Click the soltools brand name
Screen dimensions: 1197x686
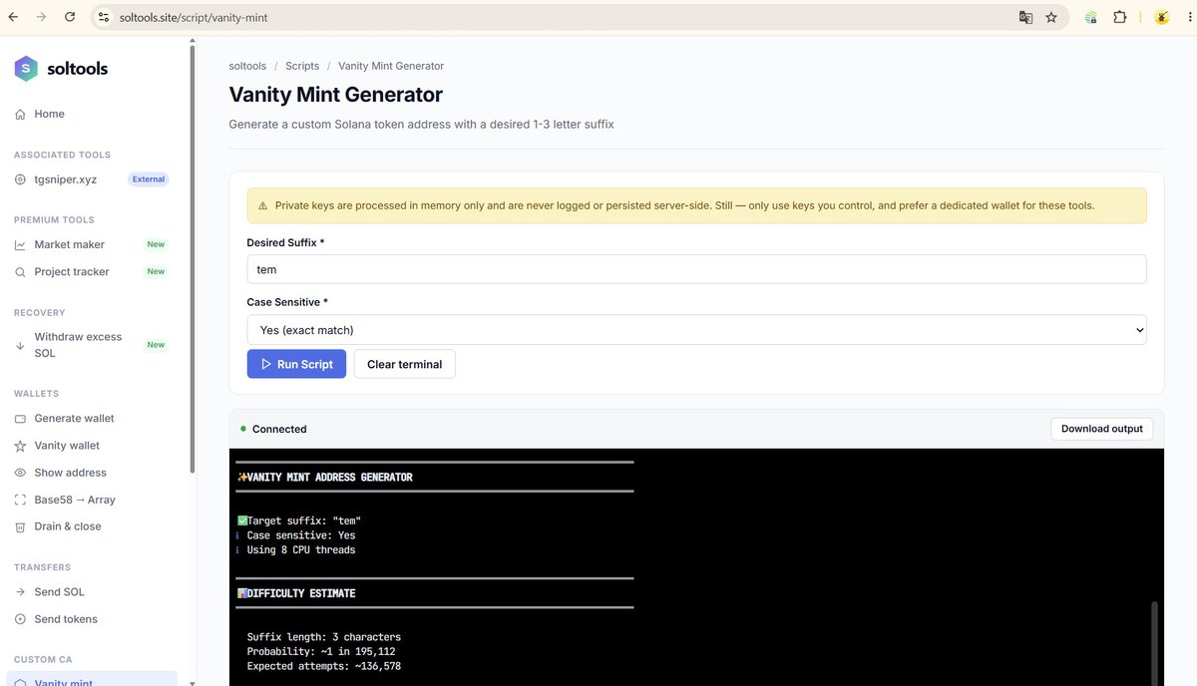(x=77, y=69)
